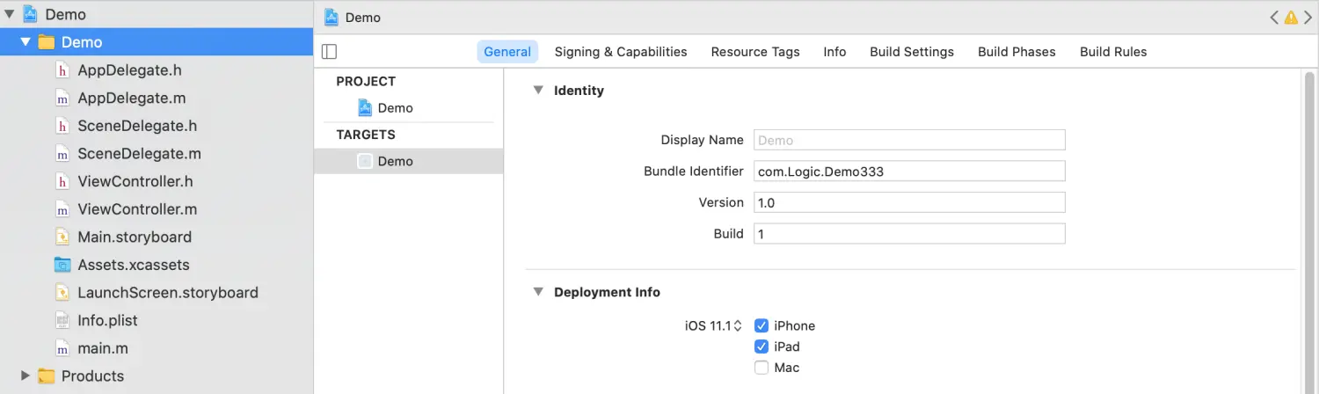1319x394 pixels.
Task: Switch to the Build Settings tab
Action: click(911, 52)
